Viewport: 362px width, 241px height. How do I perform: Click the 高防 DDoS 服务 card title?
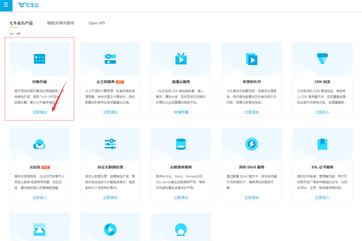tap(252, 167)
